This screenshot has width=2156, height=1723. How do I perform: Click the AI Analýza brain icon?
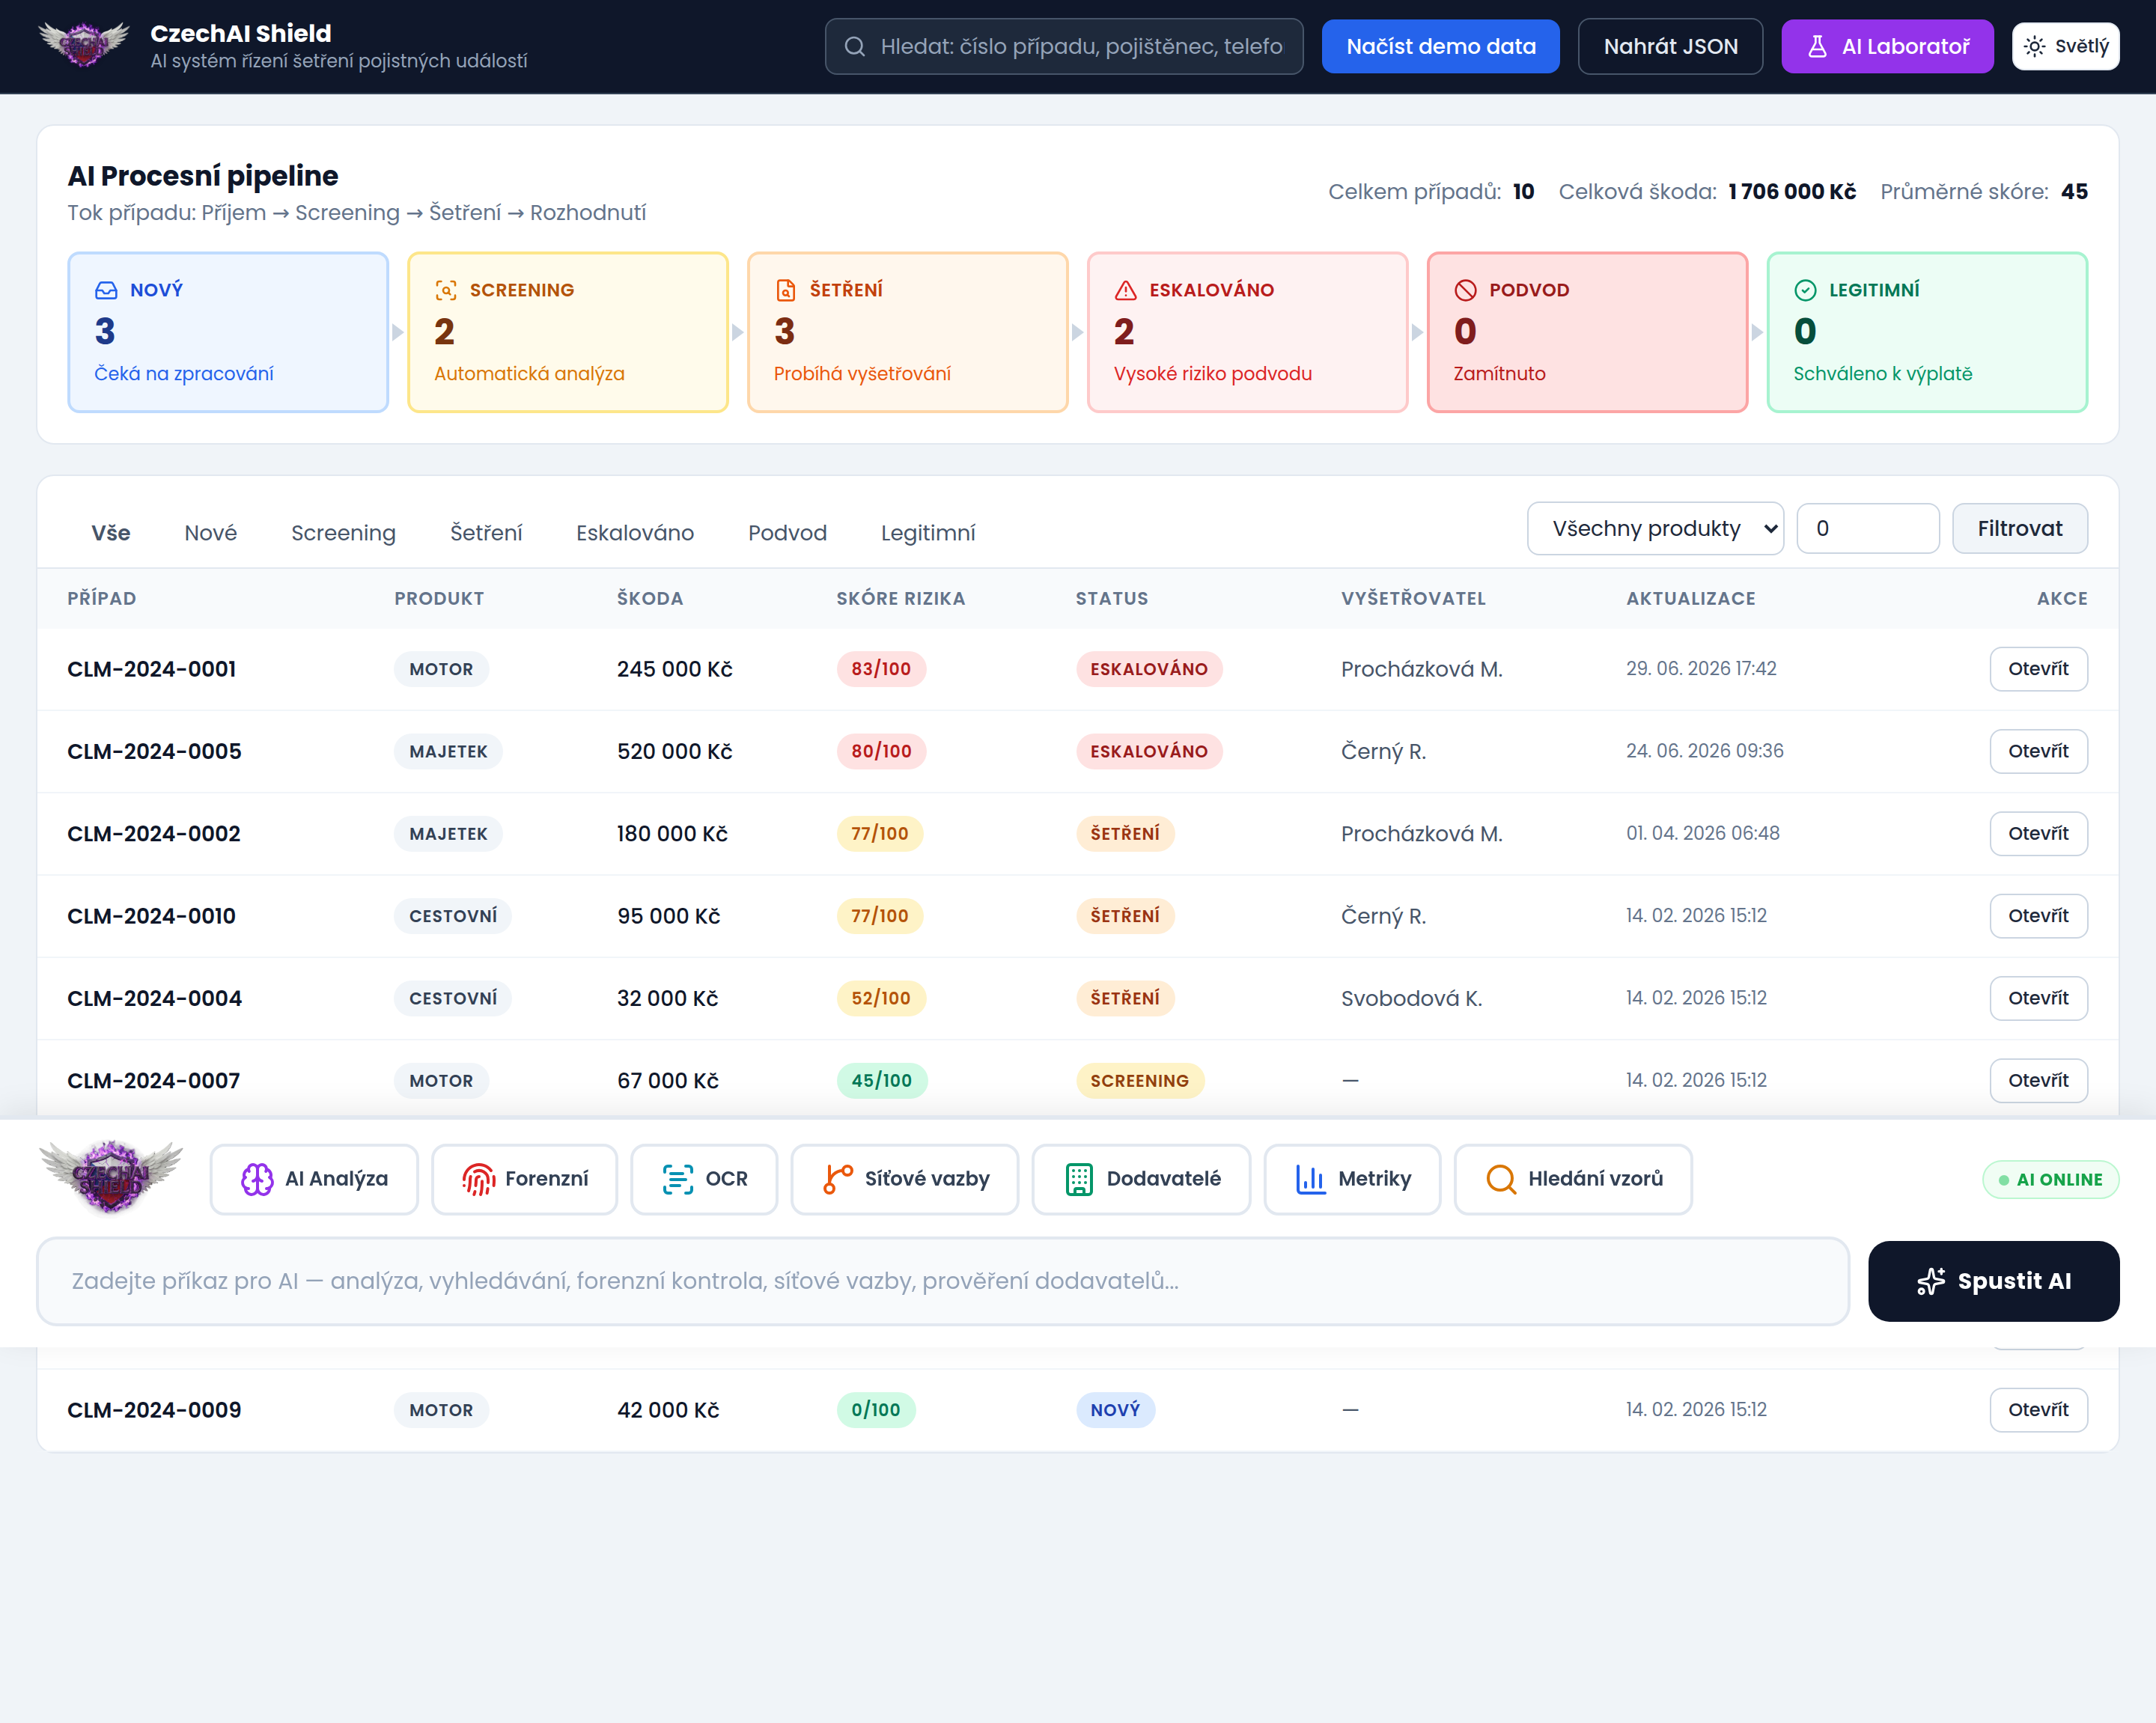[257, 1179]
